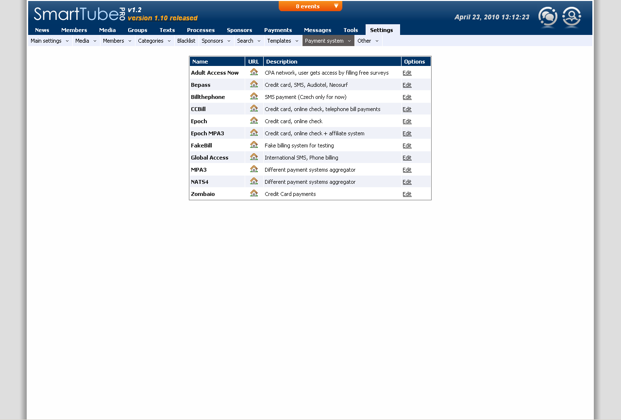
Task: Go to Payments tab
Action: 278,30
